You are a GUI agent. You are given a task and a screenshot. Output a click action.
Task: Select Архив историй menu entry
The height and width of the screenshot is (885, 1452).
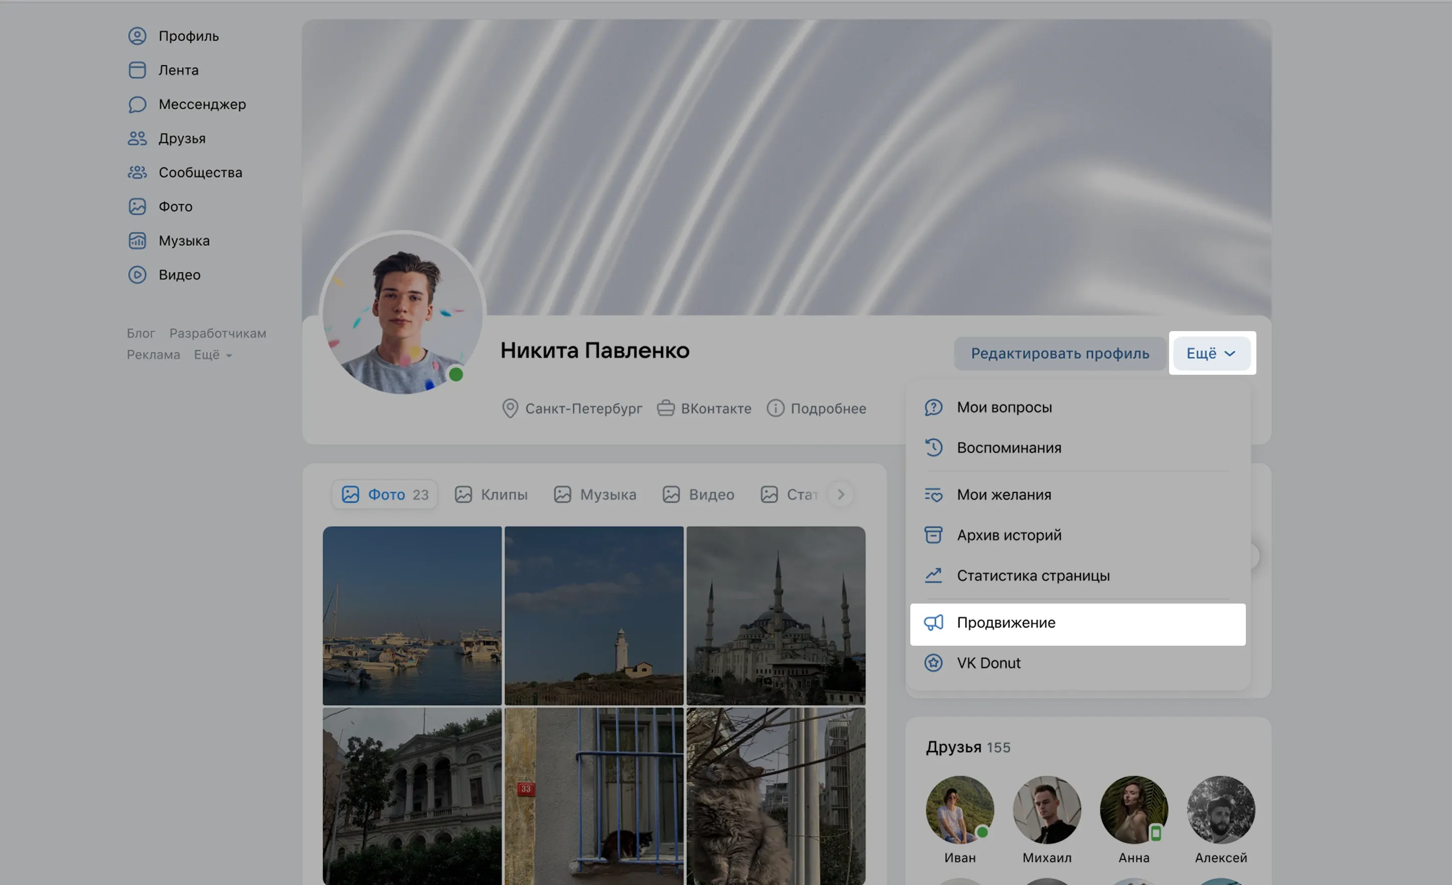tap(1078, 535)
